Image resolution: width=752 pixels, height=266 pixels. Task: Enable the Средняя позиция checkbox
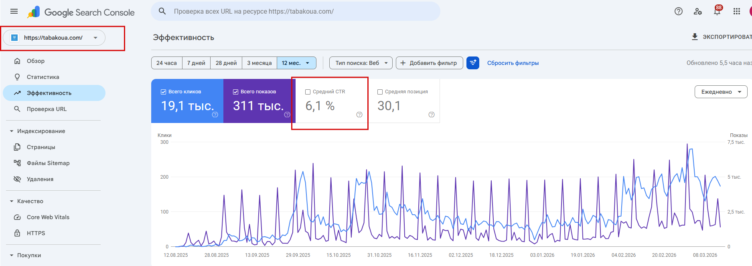click(x=380, y=92)
